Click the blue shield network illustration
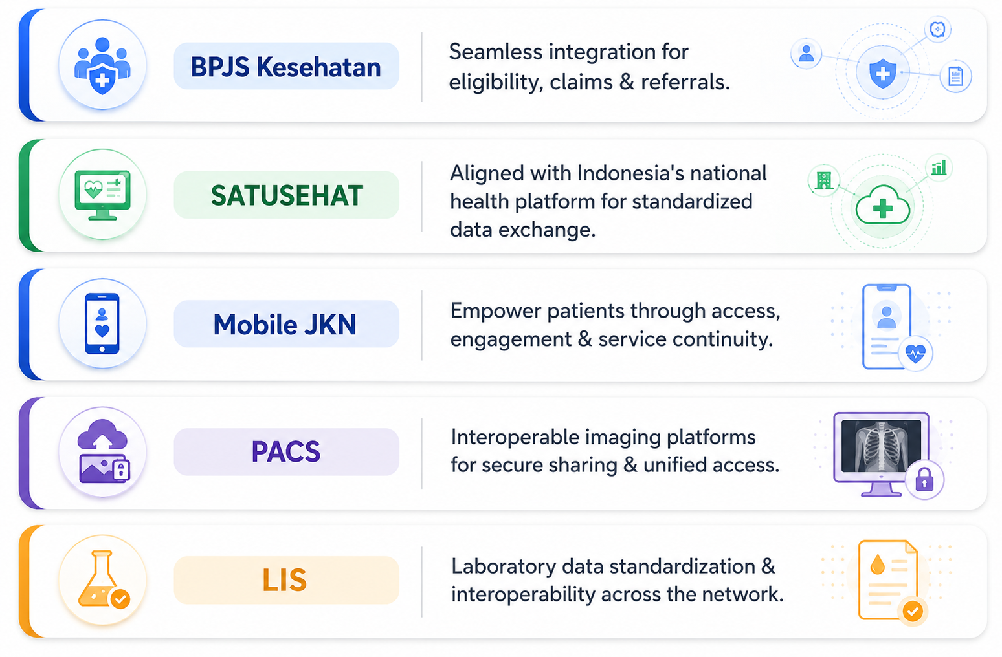 [x=882, y=67]
